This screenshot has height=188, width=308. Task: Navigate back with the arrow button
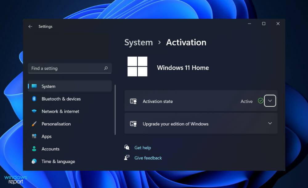pos(30,27)
